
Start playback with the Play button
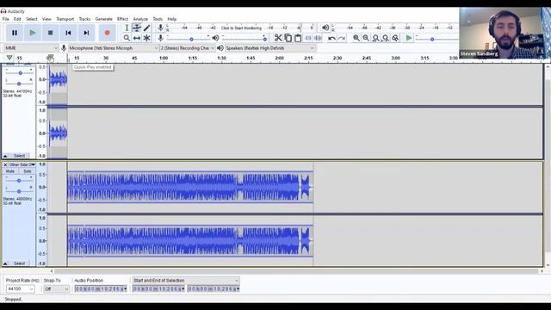click(33, 33)
